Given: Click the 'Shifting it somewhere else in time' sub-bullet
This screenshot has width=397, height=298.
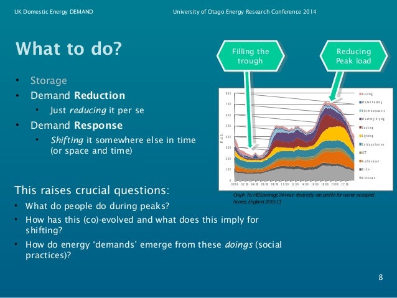Looking at the screenshot, I should [x=123, y=146].
